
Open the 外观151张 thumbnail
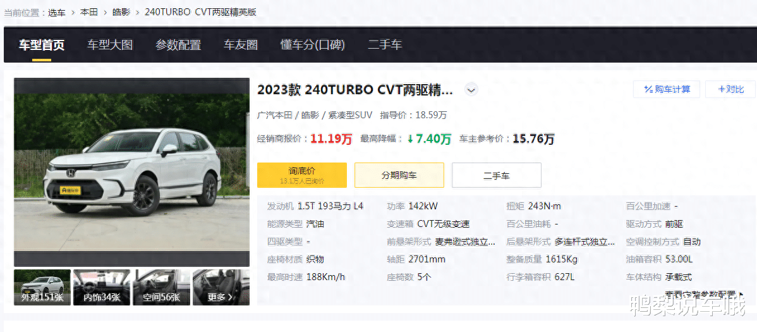42,288
